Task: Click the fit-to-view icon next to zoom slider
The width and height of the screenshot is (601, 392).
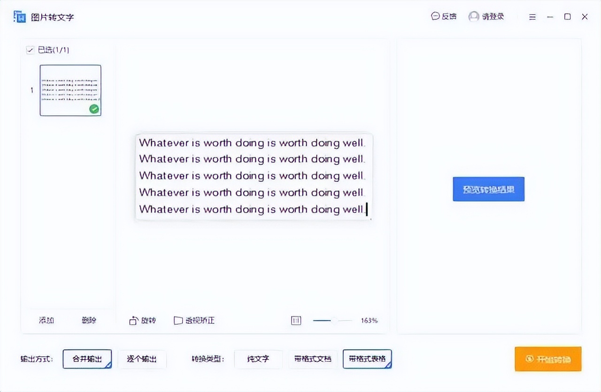Action: pyautogui.click(x=296, y=320)
